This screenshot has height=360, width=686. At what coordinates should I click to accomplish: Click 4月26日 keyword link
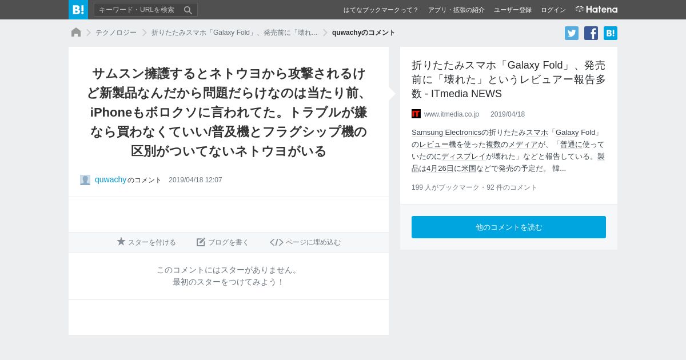440,169
